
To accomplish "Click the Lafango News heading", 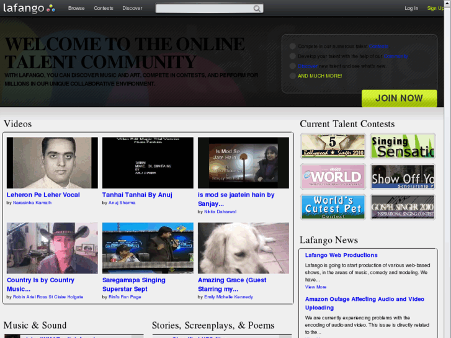I will (x=329, y=240).
